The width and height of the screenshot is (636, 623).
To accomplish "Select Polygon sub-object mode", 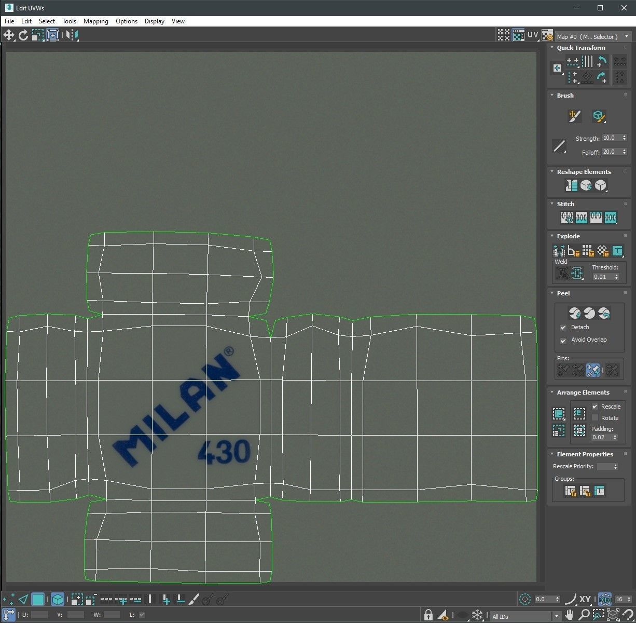I will point(38,600).
